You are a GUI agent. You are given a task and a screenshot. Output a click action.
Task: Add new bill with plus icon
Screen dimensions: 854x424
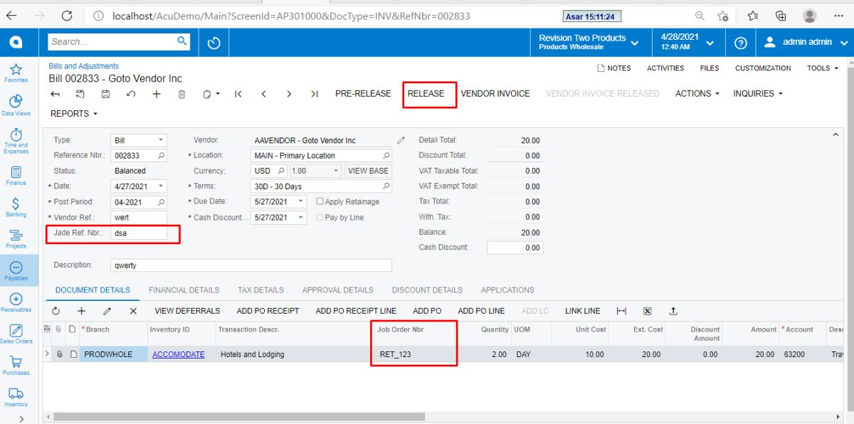157,93
